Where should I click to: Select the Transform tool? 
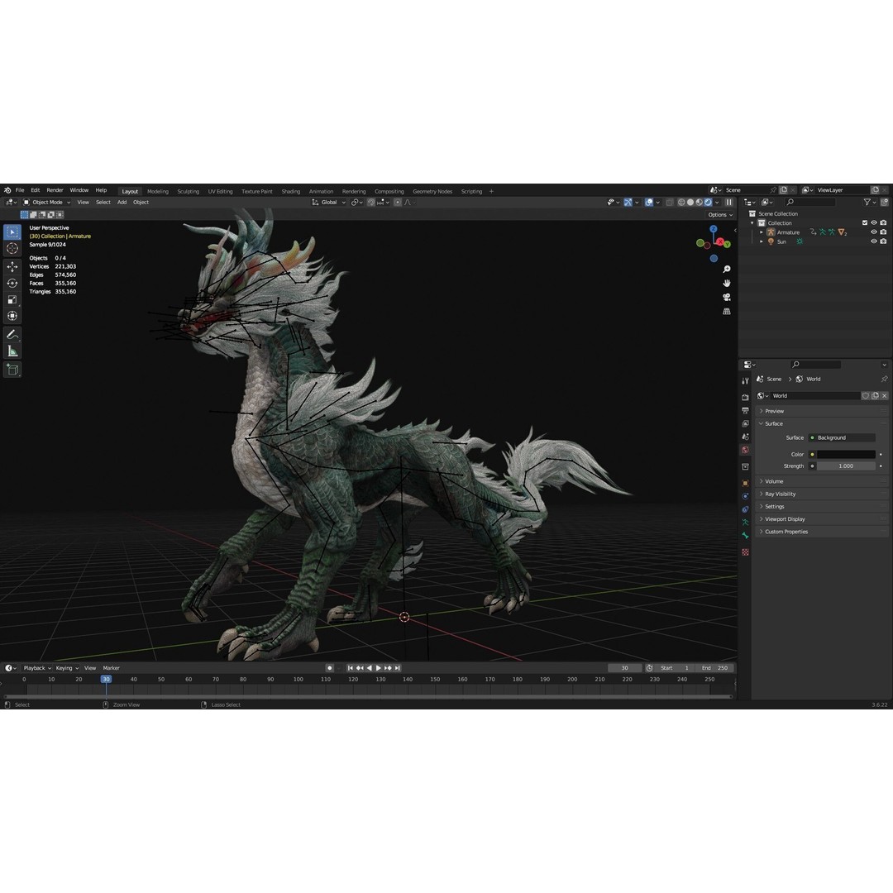[12, 316]
